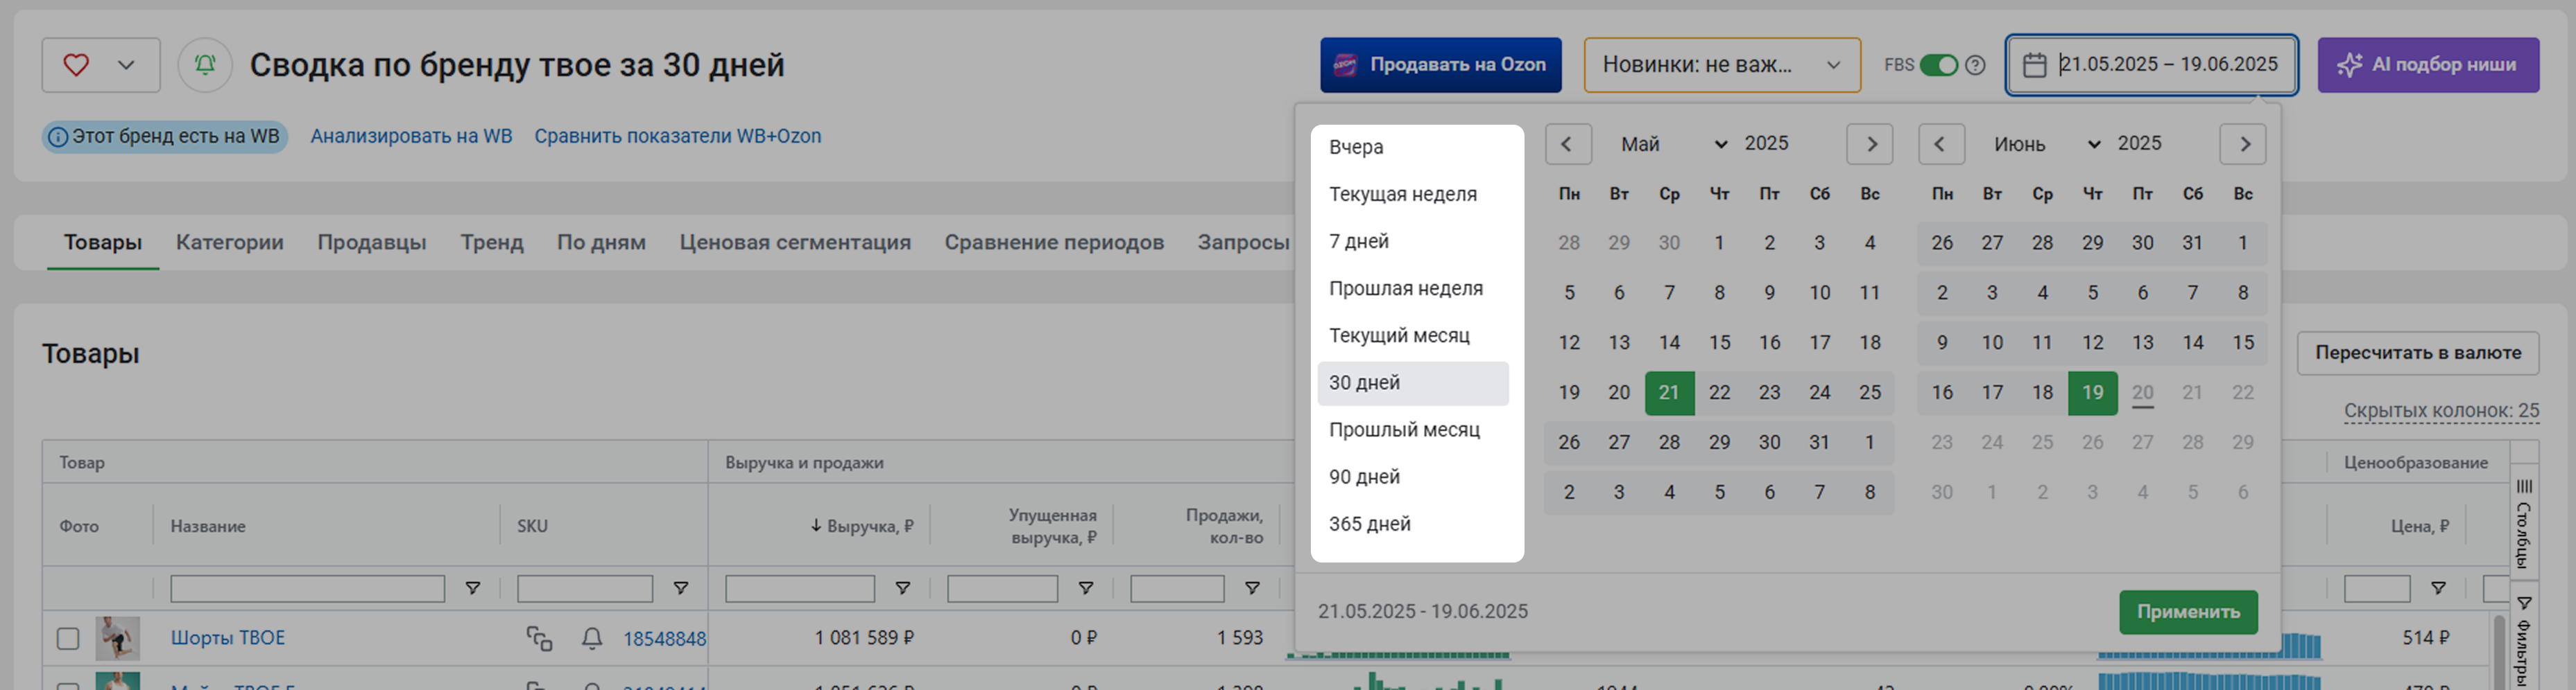This screenshot has height=690, width=2576.
Task: Switch to the Ценовая сегментация tab
Action: tap(795, 242)
